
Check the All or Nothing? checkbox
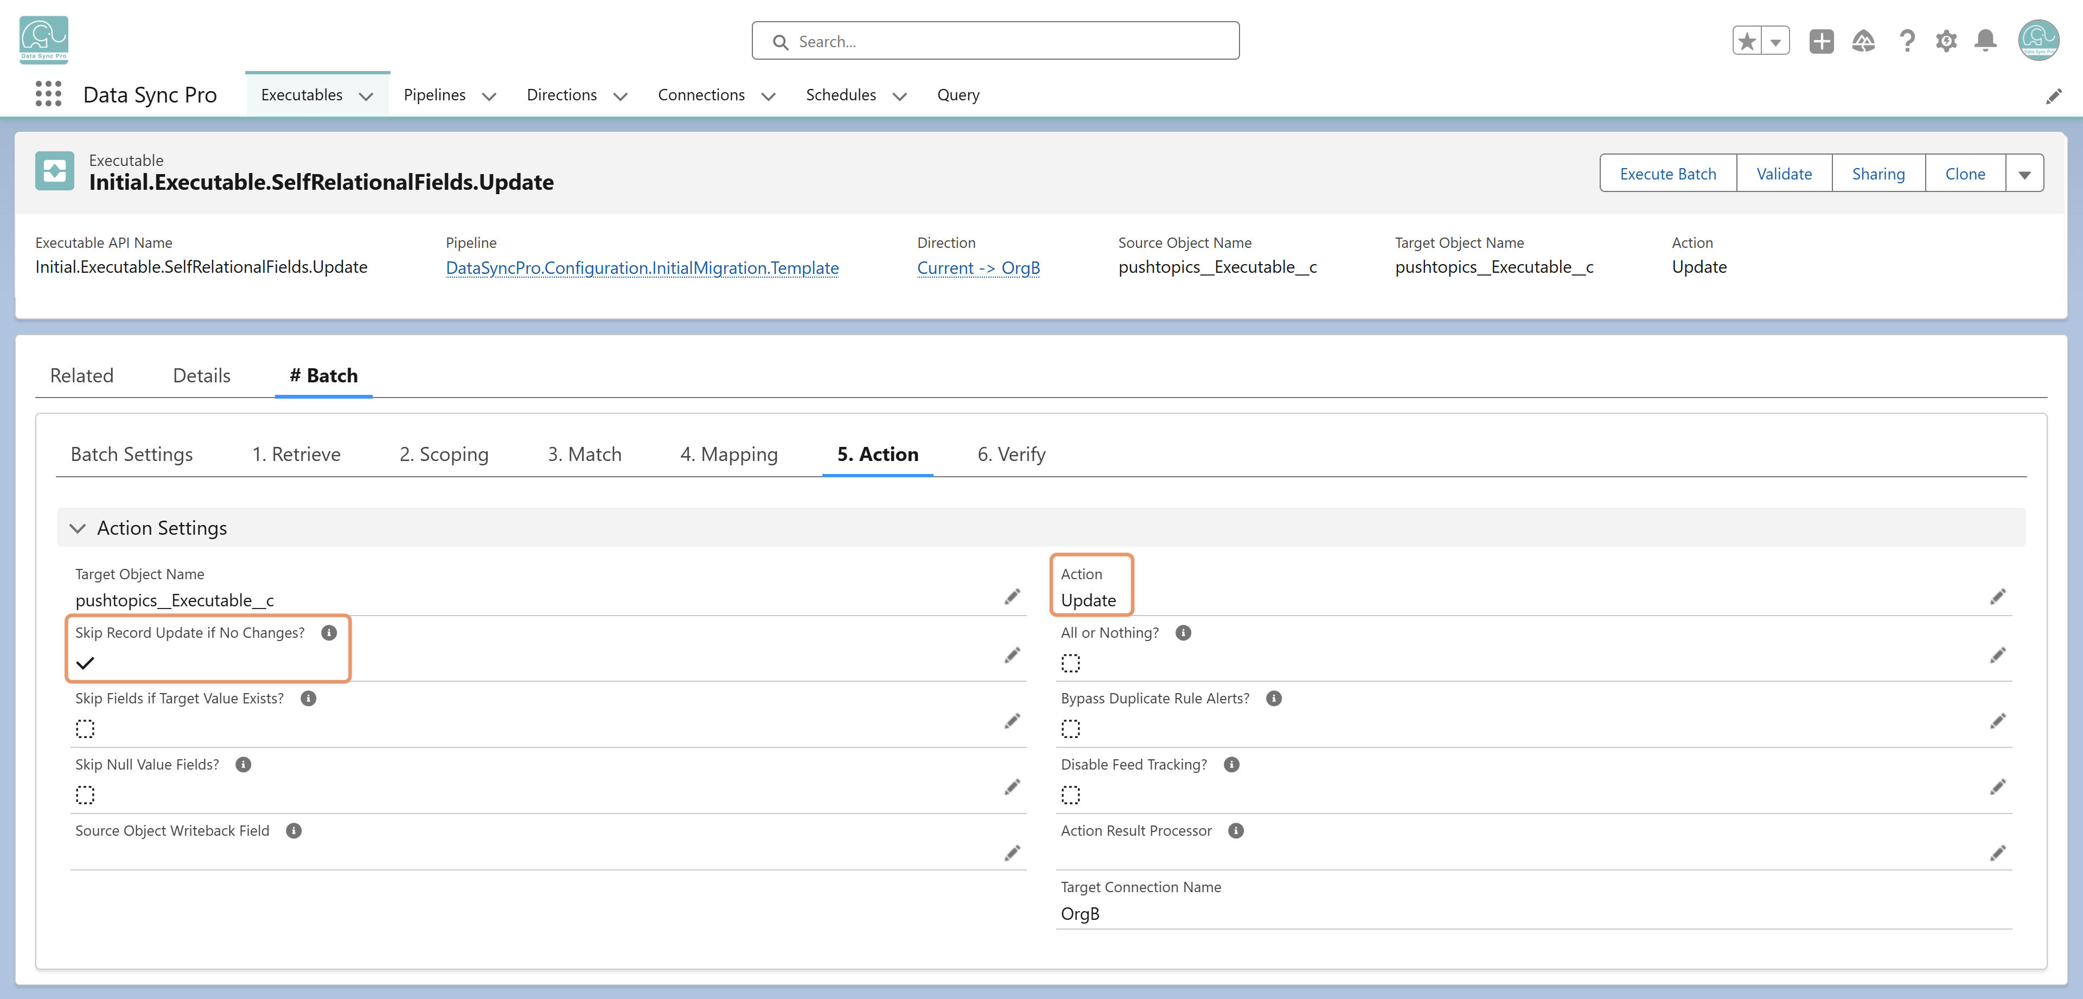pos(1071,663)
